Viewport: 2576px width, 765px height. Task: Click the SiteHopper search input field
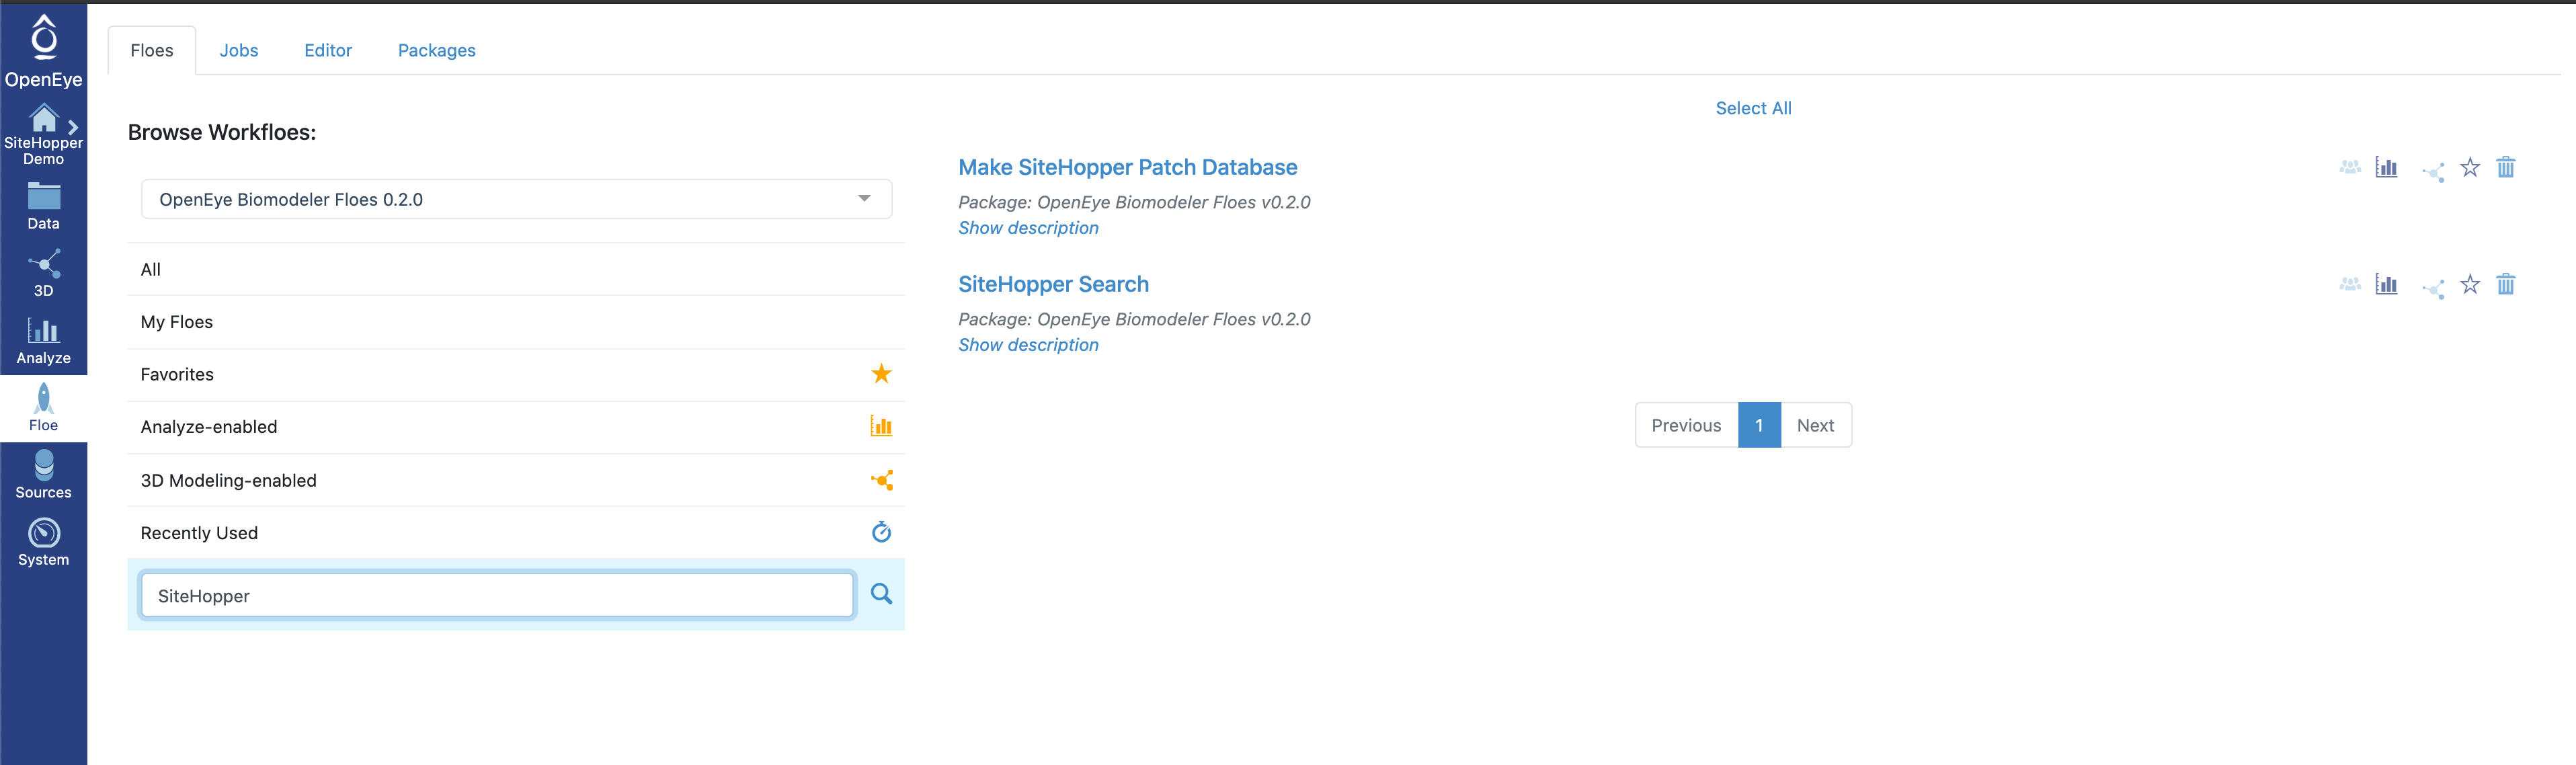point(497,595)
